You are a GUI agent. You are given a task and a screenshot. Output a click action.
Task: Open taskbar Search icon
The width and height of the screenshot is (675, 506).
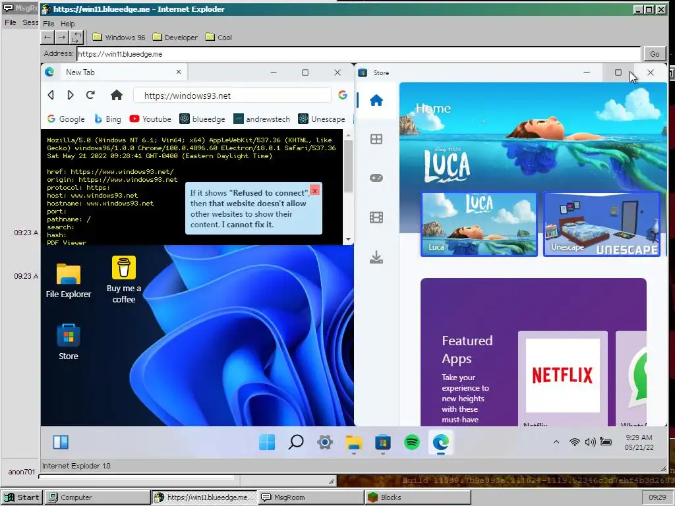click(296, 442)
